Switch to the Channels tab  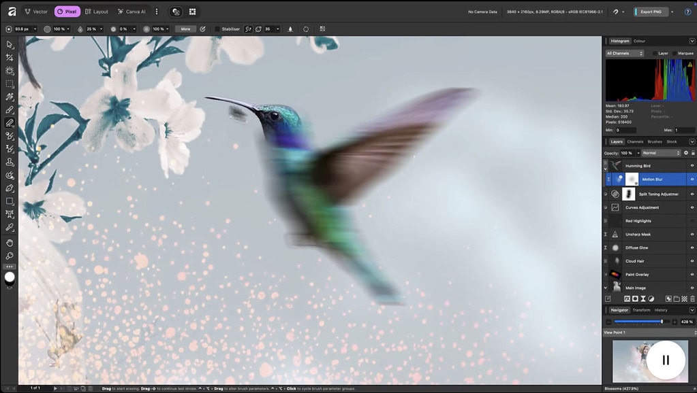point(634,141)
